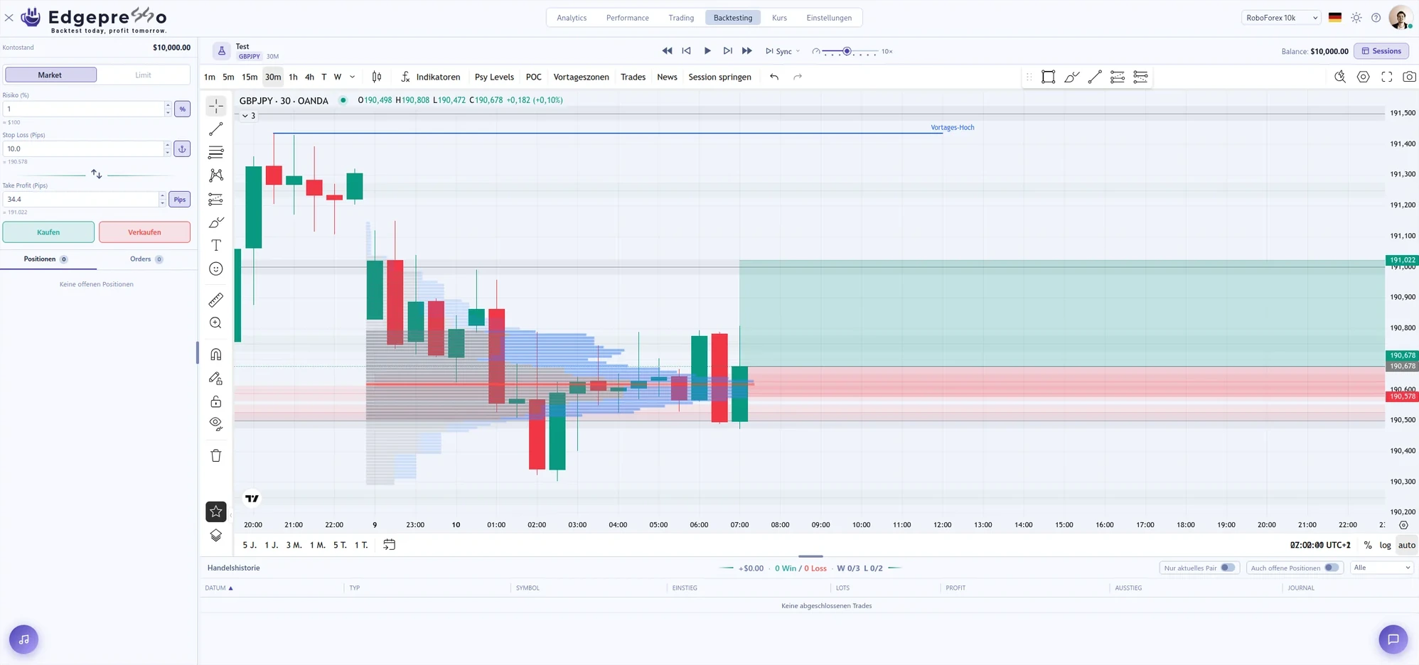The width and height of the screenshot is (1419, 665).
Task: Open the Sessions button
Action: [x=1381, y=51]
